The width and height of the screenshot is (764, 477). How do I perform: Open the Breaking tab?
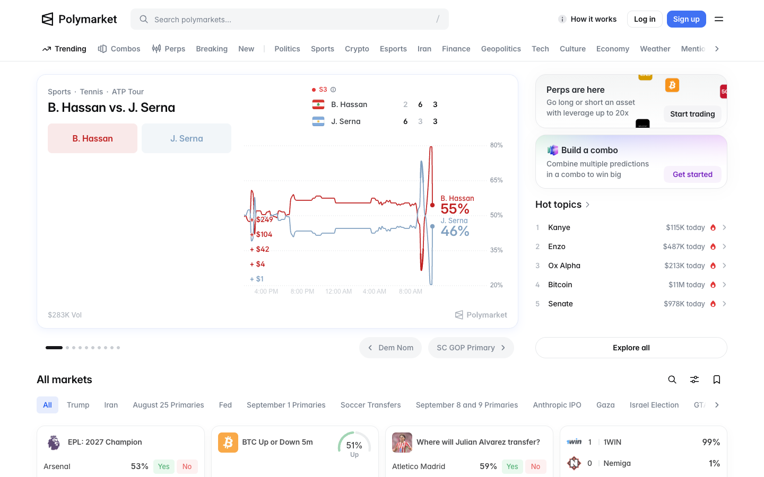click(212, 49)
